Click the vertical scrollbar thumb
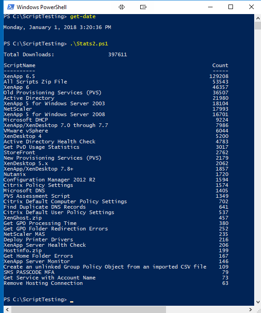The height and width of the screenshot is (313, 261). pyautogui.click(x=258, y=25)
